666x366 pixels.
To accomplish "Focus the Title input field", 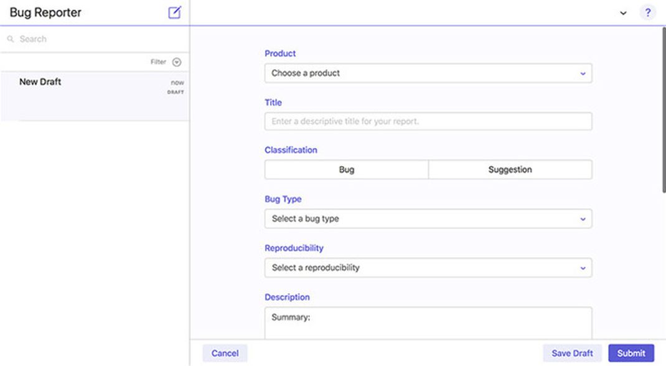I will tap(428, 121).
